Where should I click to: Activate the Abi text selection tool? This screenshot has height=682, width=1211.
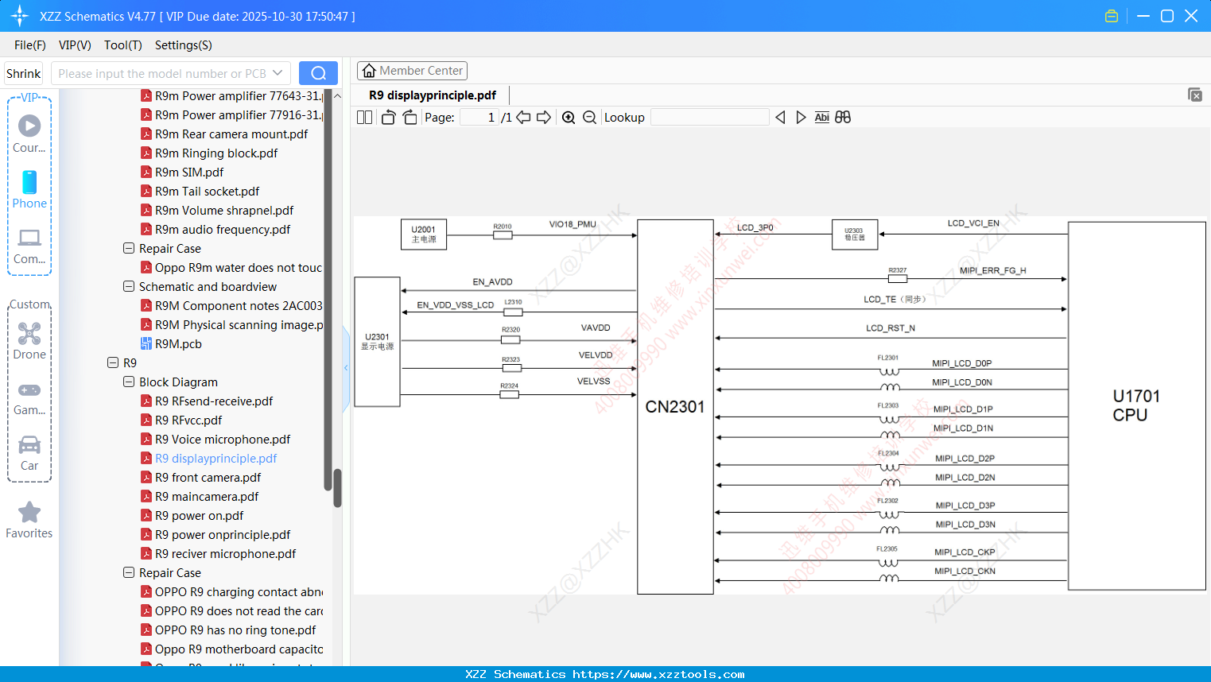(x=821, y=117)
